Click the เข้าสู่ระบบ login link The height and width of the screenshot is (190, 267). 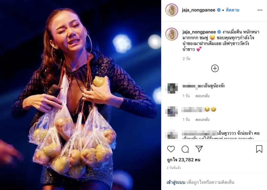(x=176, y=182)
